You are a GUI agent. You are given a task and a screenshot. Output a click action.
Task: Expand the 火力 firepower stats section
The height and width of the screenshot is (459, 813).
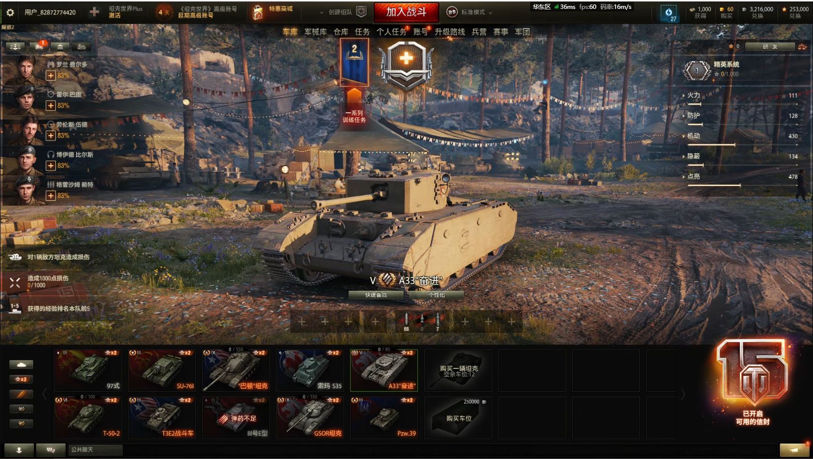[x=693, y=95]
